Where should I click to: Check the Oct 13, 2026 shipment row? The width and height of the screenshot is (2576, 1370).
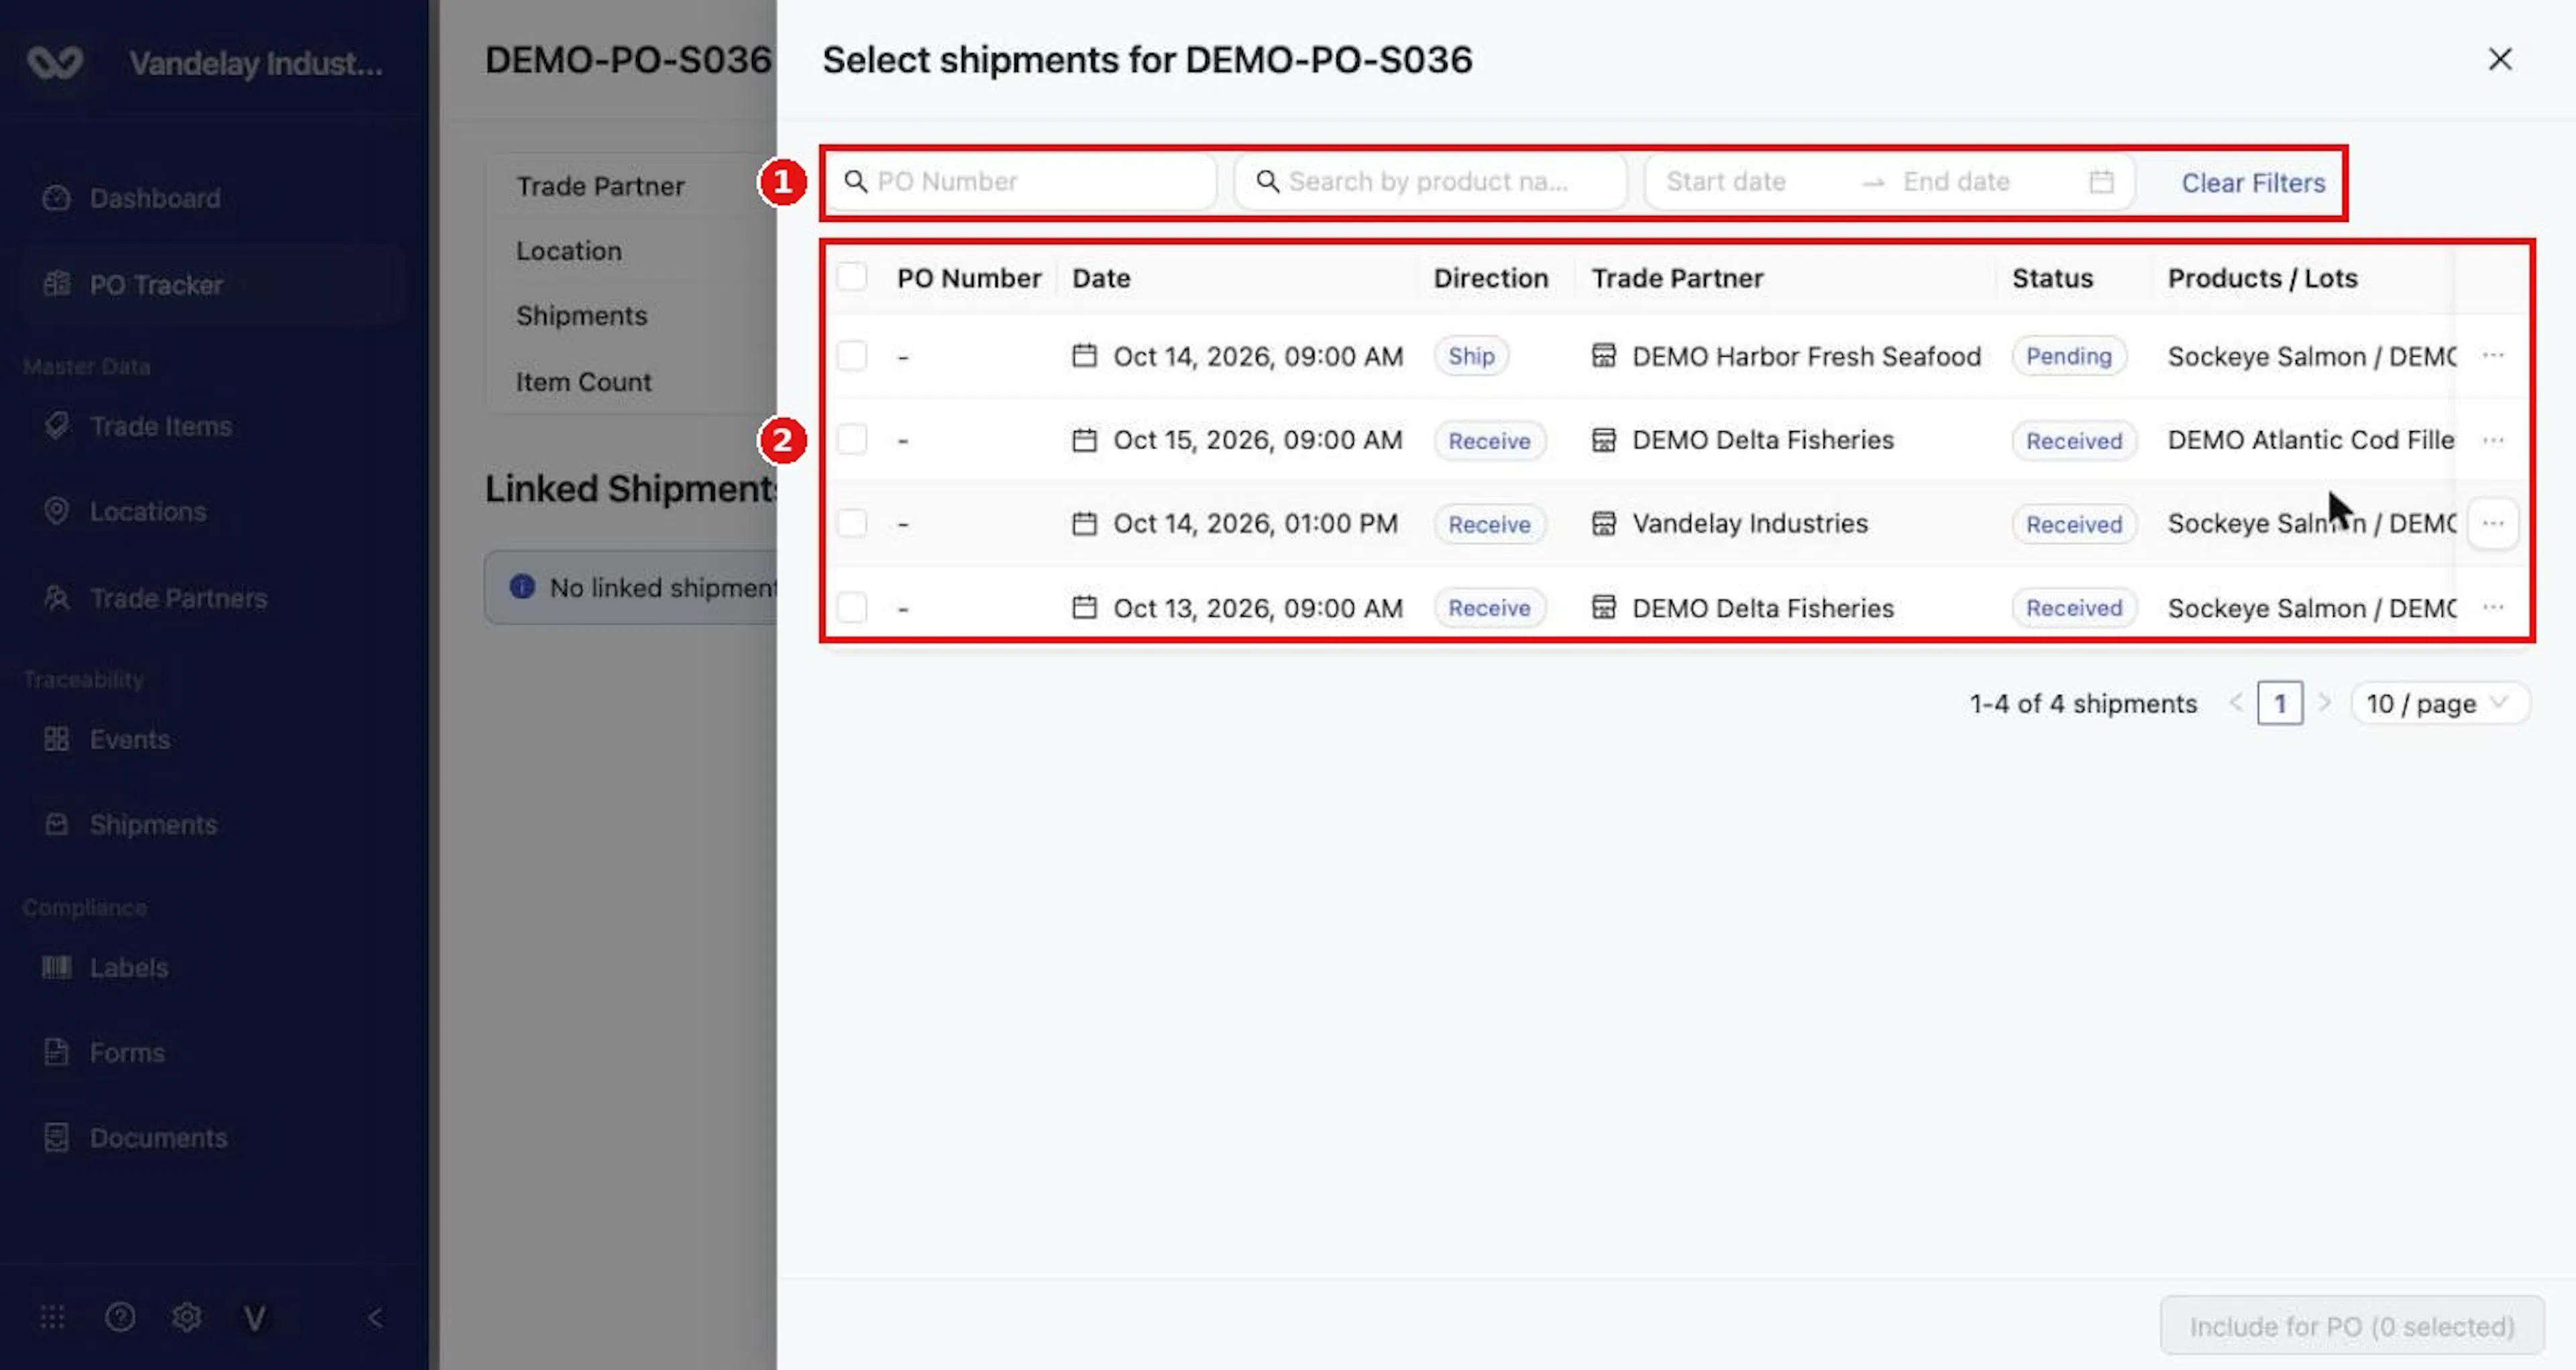point(852,607)
